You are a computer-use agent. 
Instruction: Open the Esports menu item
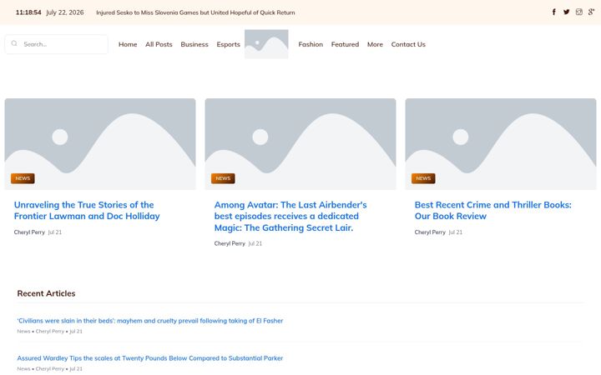(228, 44)
